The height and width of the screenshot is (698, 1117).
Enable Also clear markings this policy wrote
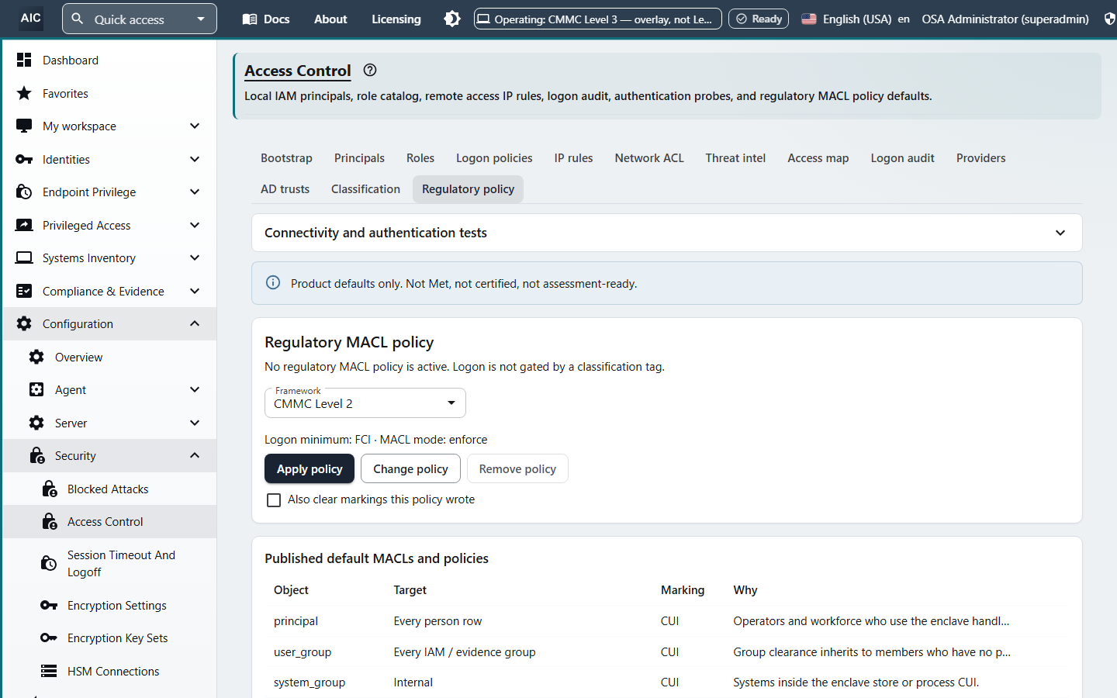click(x=274, y=500)
